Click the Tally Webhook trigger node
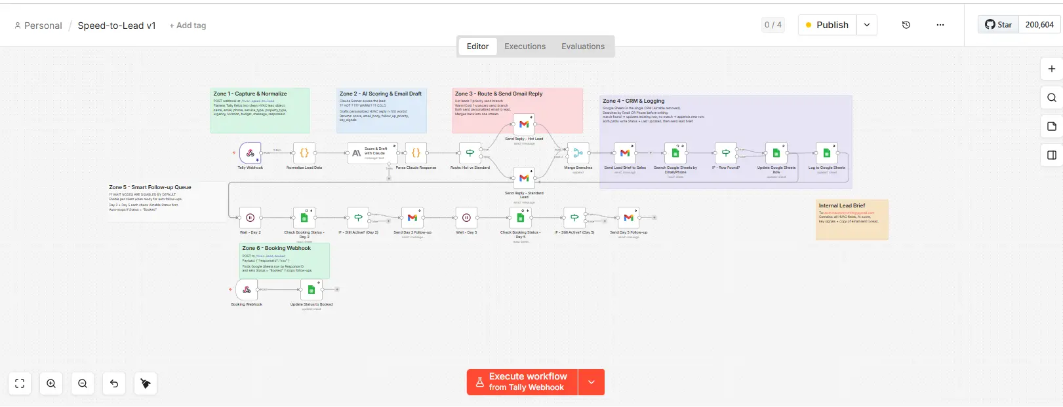The height and width of the screenshot is (407, 1063). tap(250, 153)
